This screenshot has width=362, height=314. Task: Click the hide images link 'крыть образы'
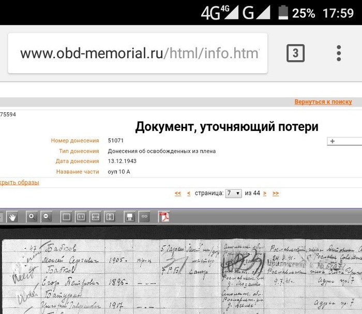pos(20,183)
